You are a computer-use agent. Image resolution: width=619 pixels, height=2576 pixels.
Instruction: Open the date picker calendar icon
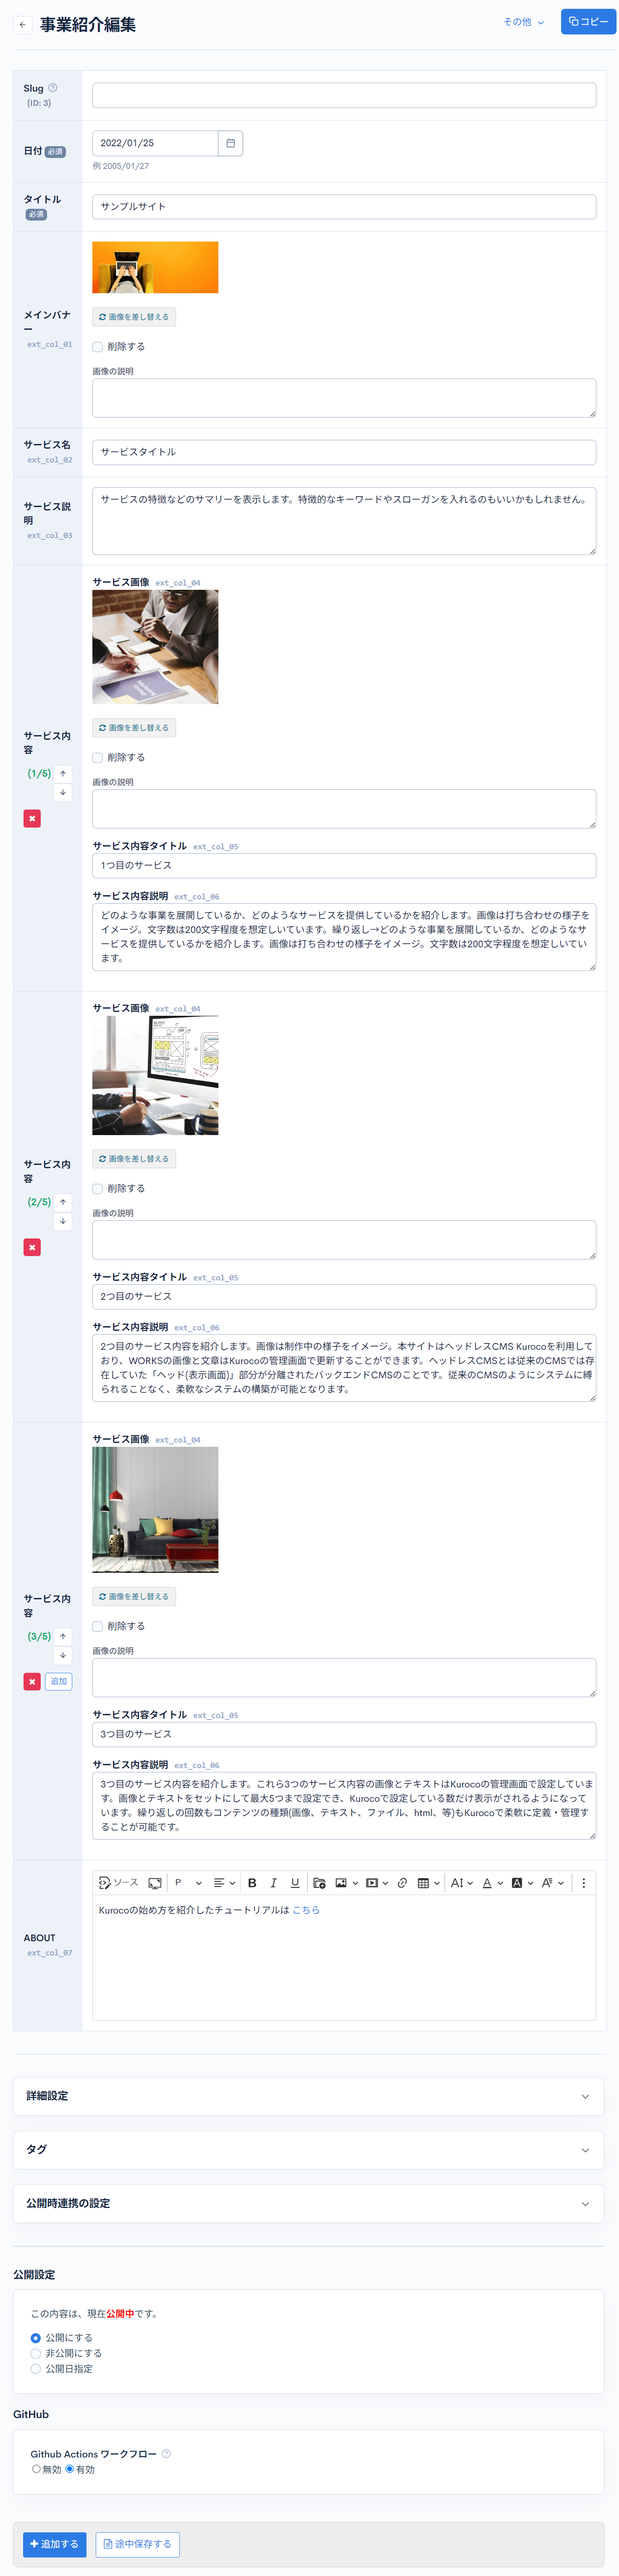point(230,143)
